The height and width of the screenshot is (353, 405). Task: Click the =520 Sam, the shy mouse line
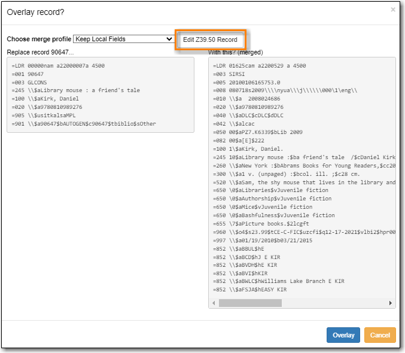[304, 182]
